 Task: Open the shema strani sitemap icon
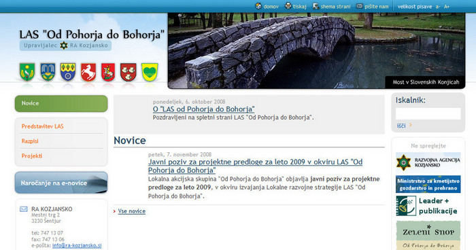[x=316, y=6]
